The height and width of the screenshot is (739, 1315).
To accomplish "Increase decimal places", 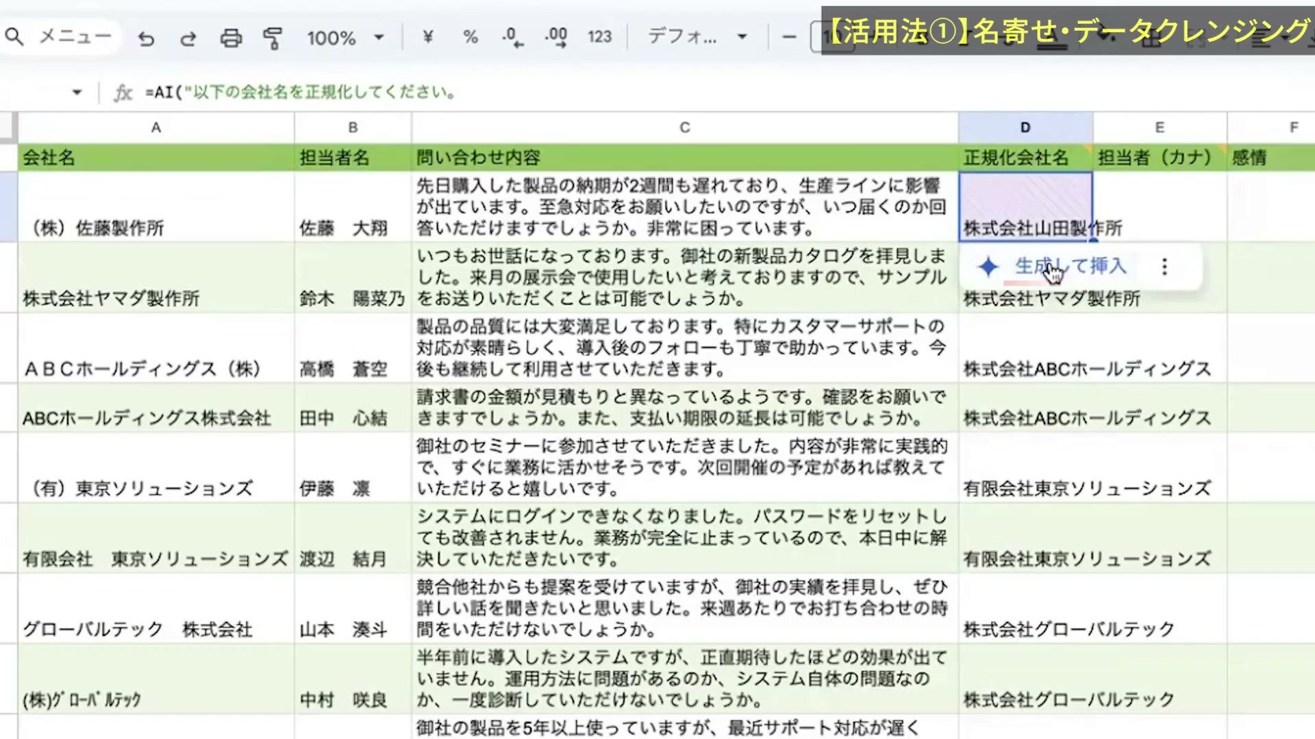I will [x=556, y=37].
